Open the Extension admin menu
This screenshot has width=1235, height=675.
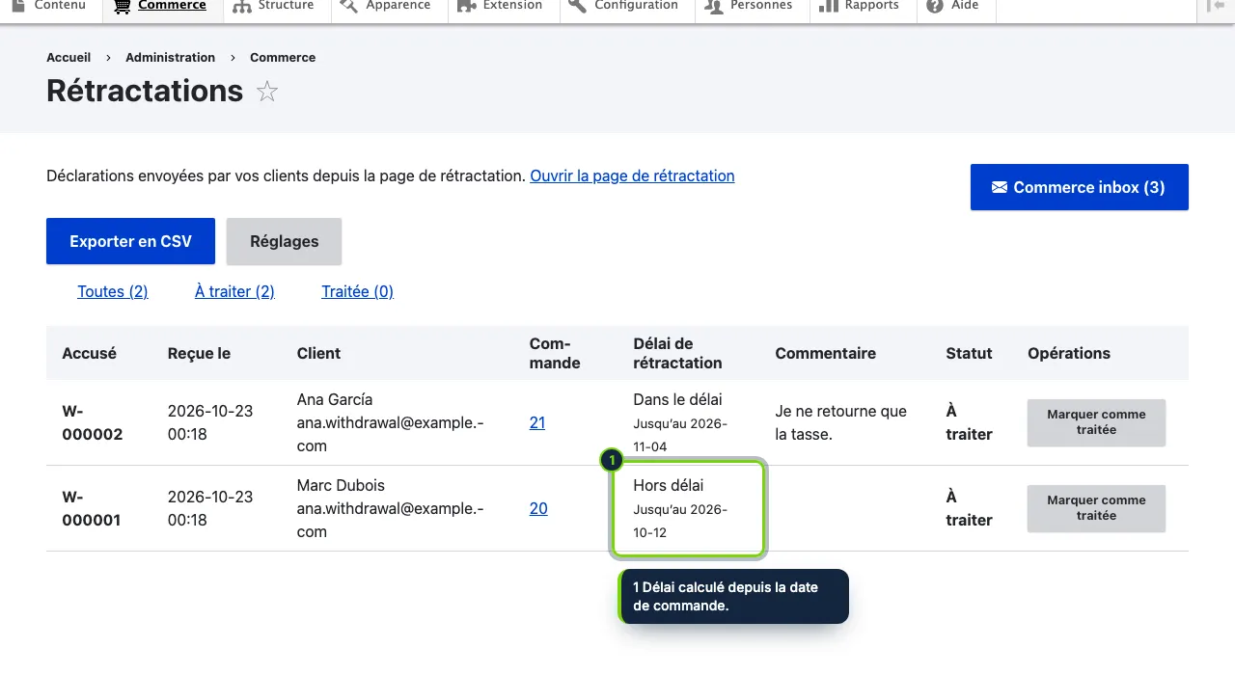point(502,6)
